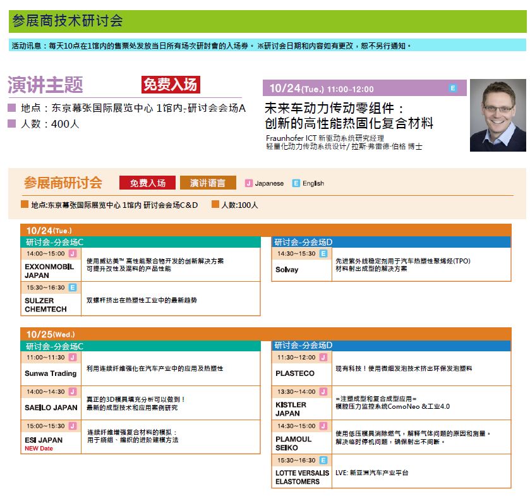Viewport: 530px width, 496px height.
Task: Click the J icon beside 11:00~11:30 Sunwa
Action: click(x=73, y=358)
